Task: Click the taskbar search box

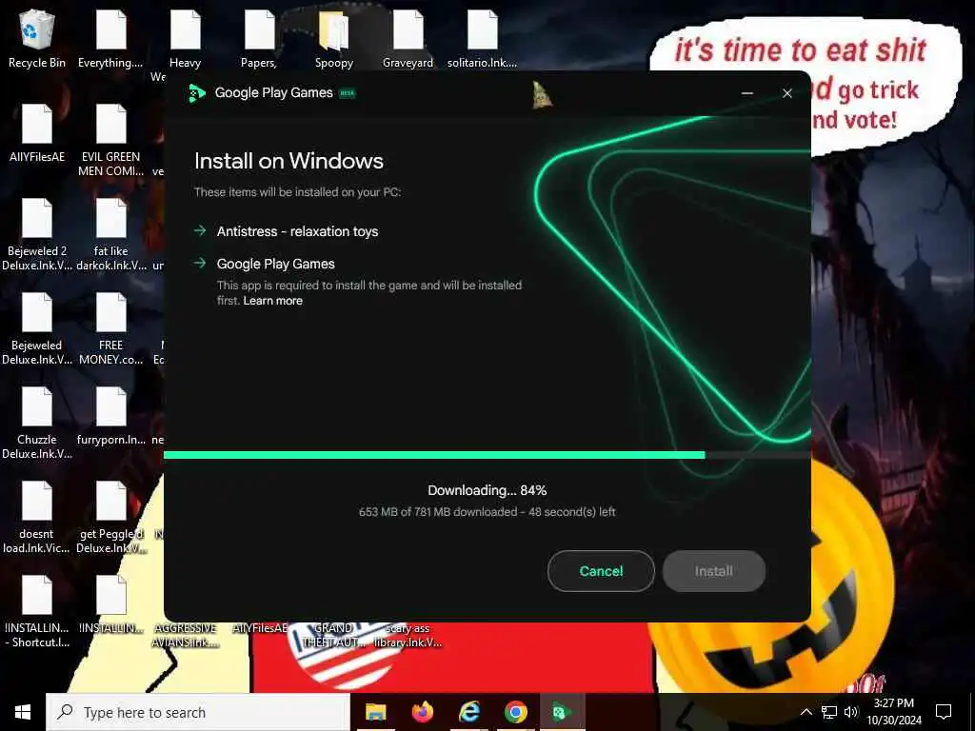Action: (x=198, y=712)
